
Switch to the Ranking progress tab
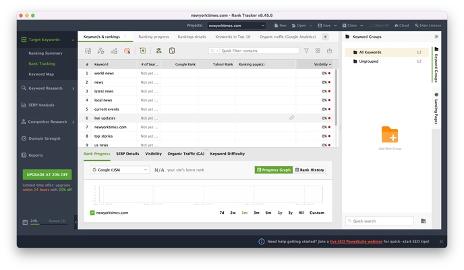click(x=154, y=36)
